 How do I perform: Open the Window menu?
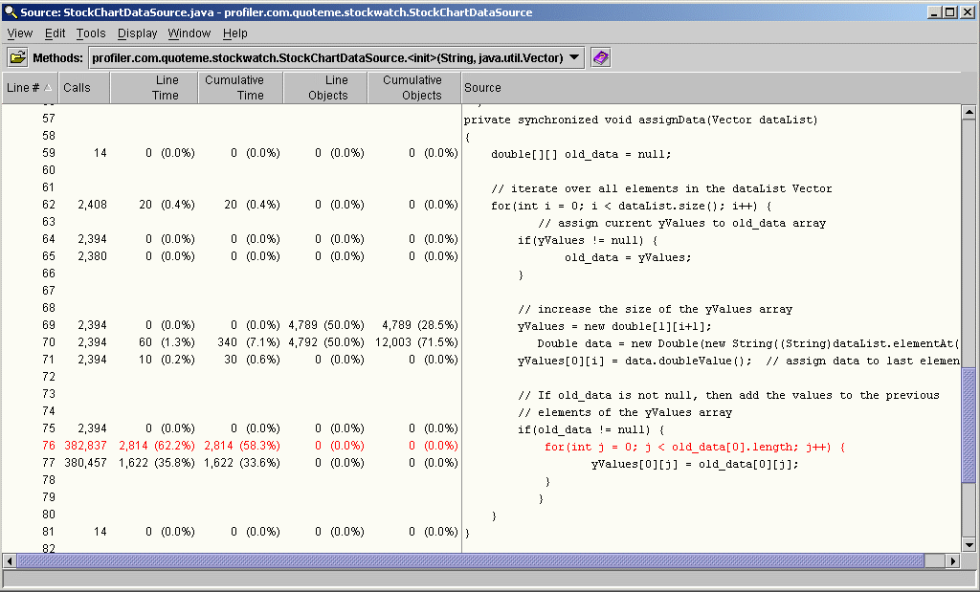click(189, 33)
